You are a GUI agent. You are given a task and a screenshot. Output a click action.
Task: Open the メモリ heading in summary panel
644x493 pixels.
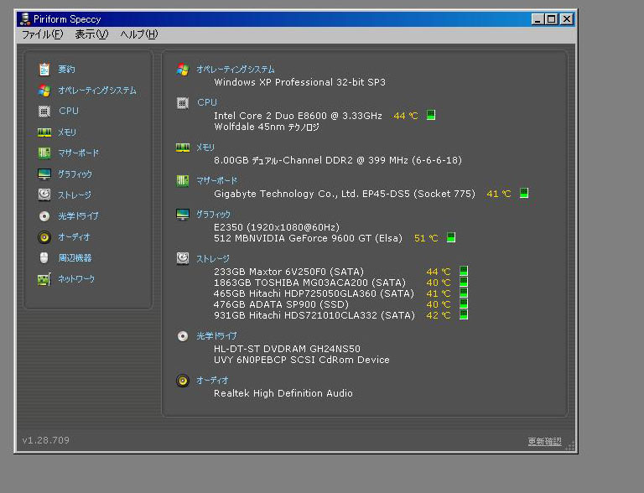205,147
